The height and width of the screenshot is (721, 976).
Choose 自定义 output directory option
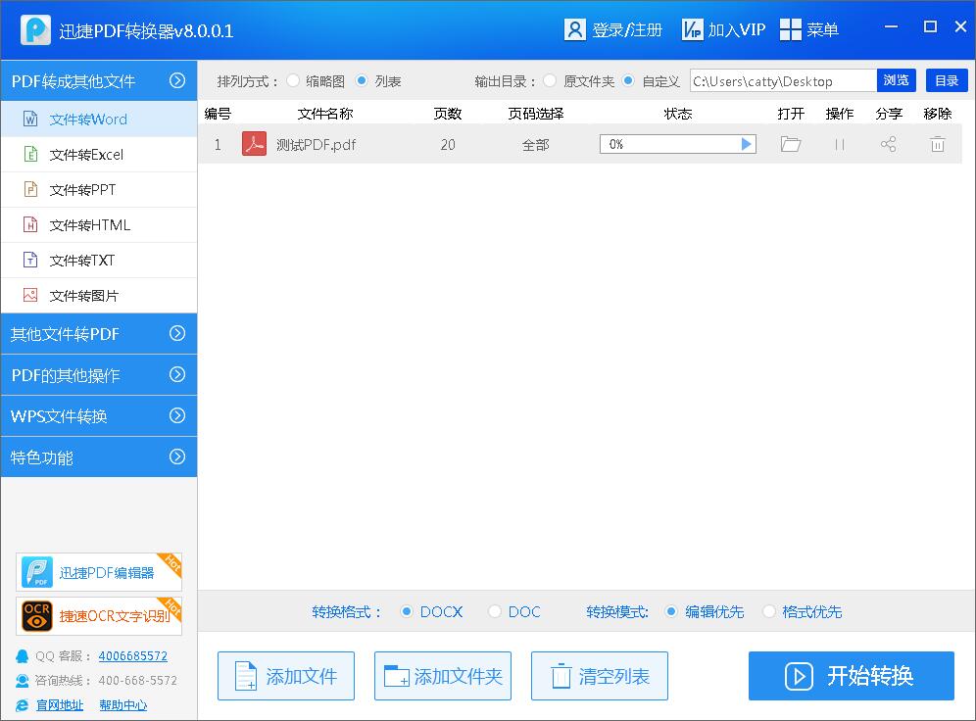pyautogui.click(x=629, y=81)
